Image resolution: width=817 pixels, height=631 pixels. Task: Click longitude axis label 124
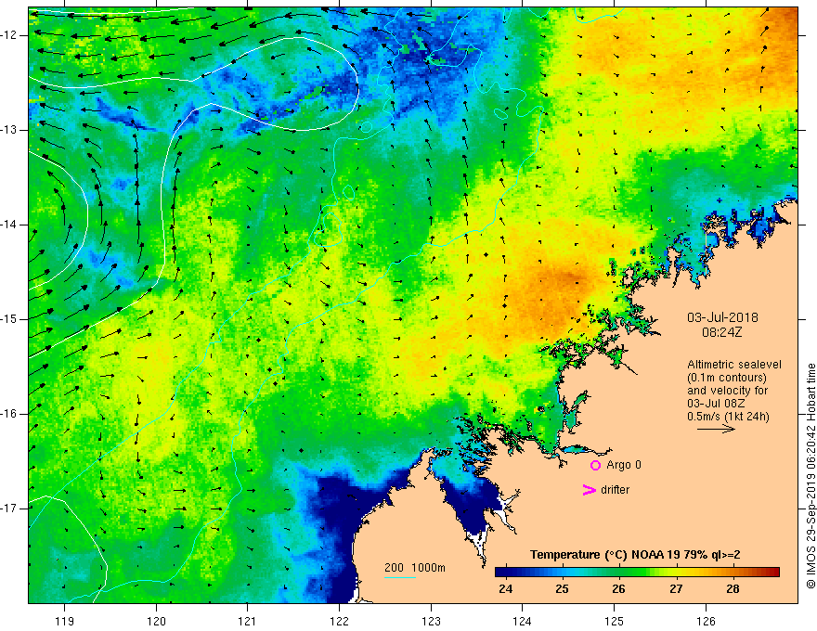522,621
